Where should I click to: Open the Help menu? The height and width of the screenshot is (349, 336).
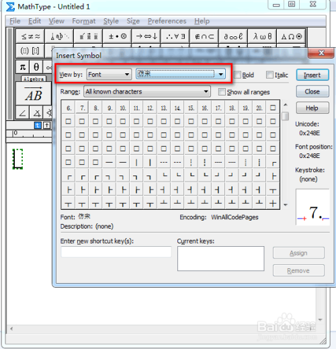[202, 21]
